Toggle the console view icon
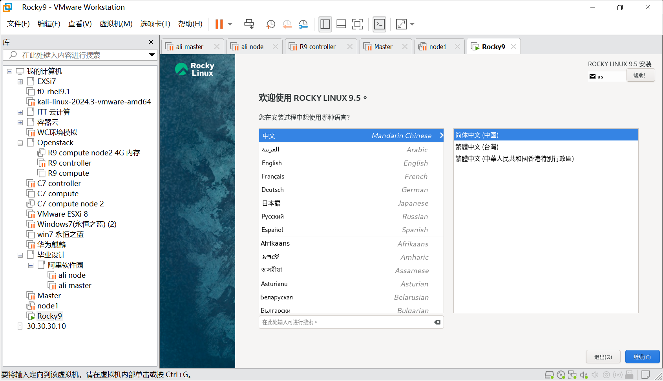This screenshot has width=663, height=381. point(379,24)
